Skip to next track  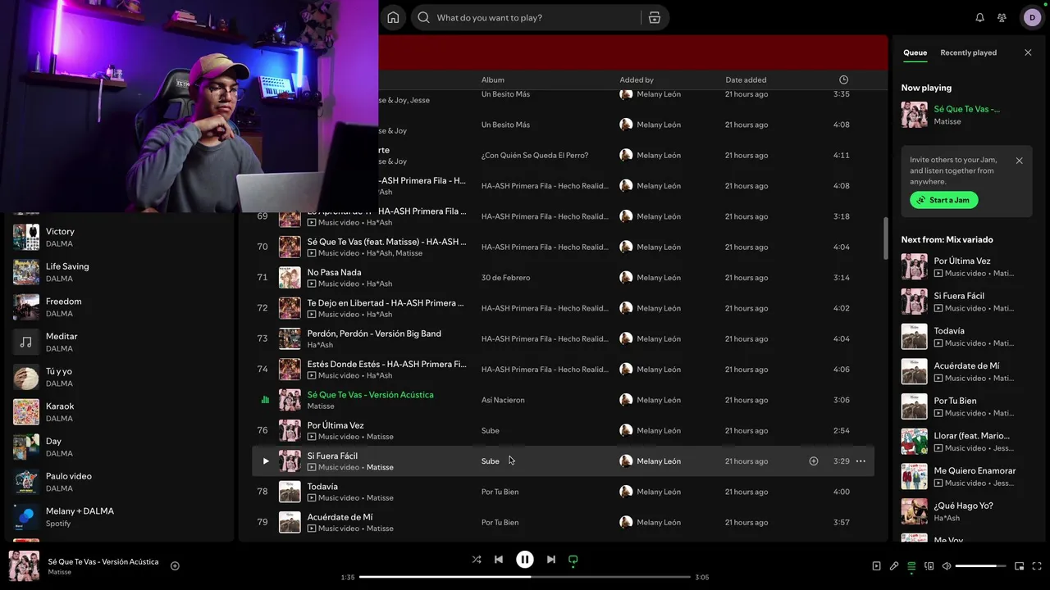[551, 560]
